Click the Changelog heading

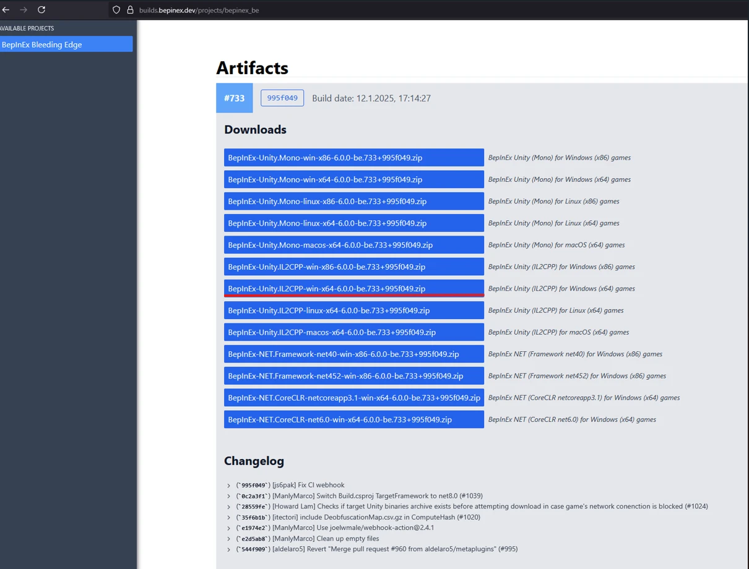click(x=254, y=461)
